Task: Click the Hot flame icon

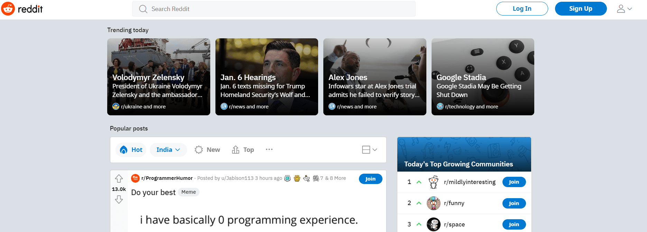Action: 123,150
